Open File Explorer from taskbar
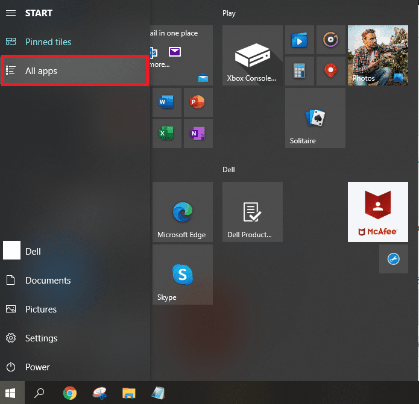The height and width of the screenshot is (404, 419). pyautogui.click(x=129, y=393)
